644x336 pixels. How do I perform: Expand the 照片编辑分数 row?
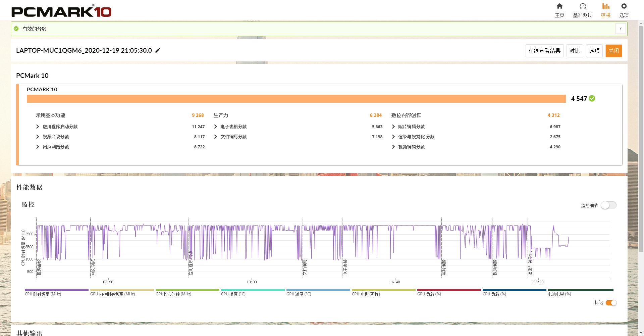click(x=393, y=127)
